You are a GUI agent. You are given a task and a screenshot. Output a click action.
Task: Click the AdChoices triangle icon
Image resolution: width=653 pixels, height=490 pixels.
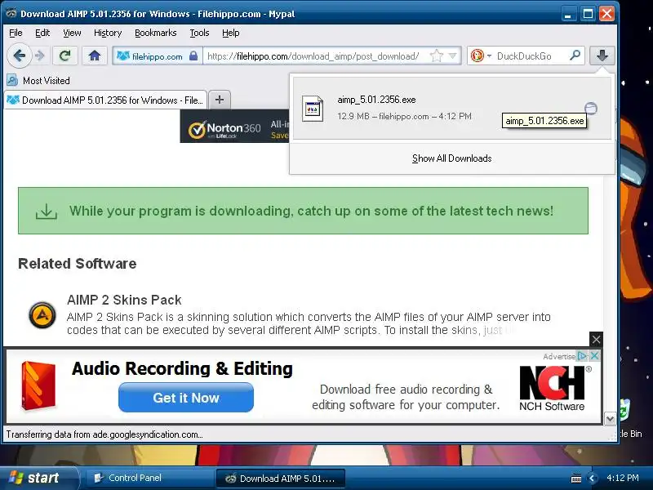coord(582,356)
